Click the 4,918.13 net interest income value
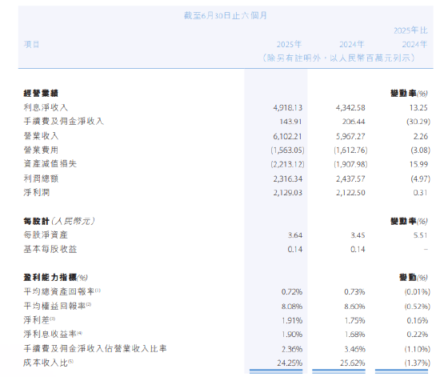 tap(288, 108)
